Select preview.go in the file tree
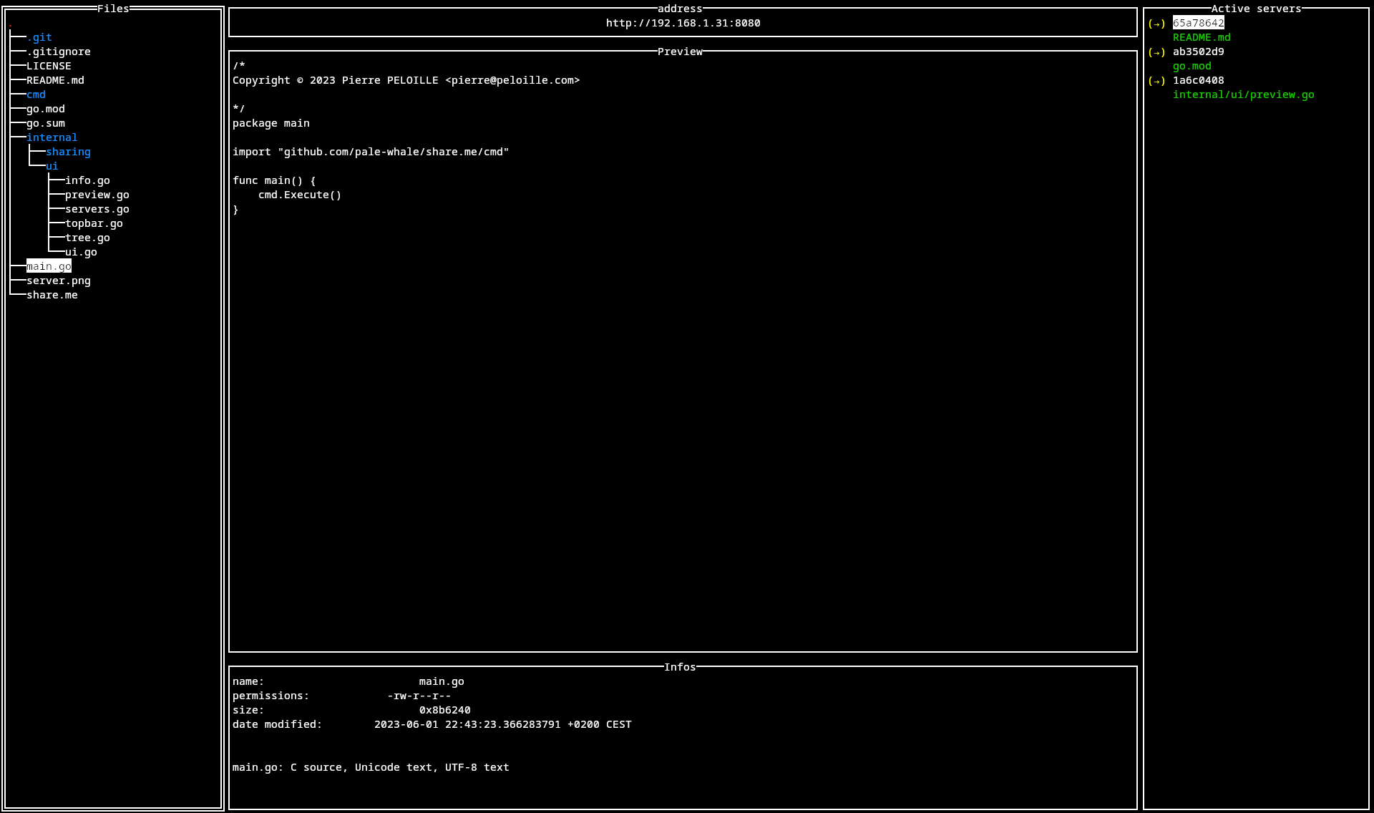This screenshot has width=1374, height=813. [x=97, y=195]
